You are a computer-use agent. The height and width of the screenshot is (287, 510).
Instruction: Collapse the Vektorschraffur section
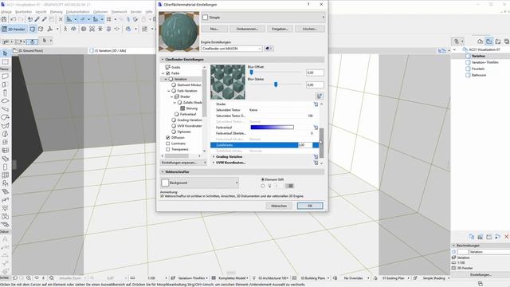[x=163, y=172]
